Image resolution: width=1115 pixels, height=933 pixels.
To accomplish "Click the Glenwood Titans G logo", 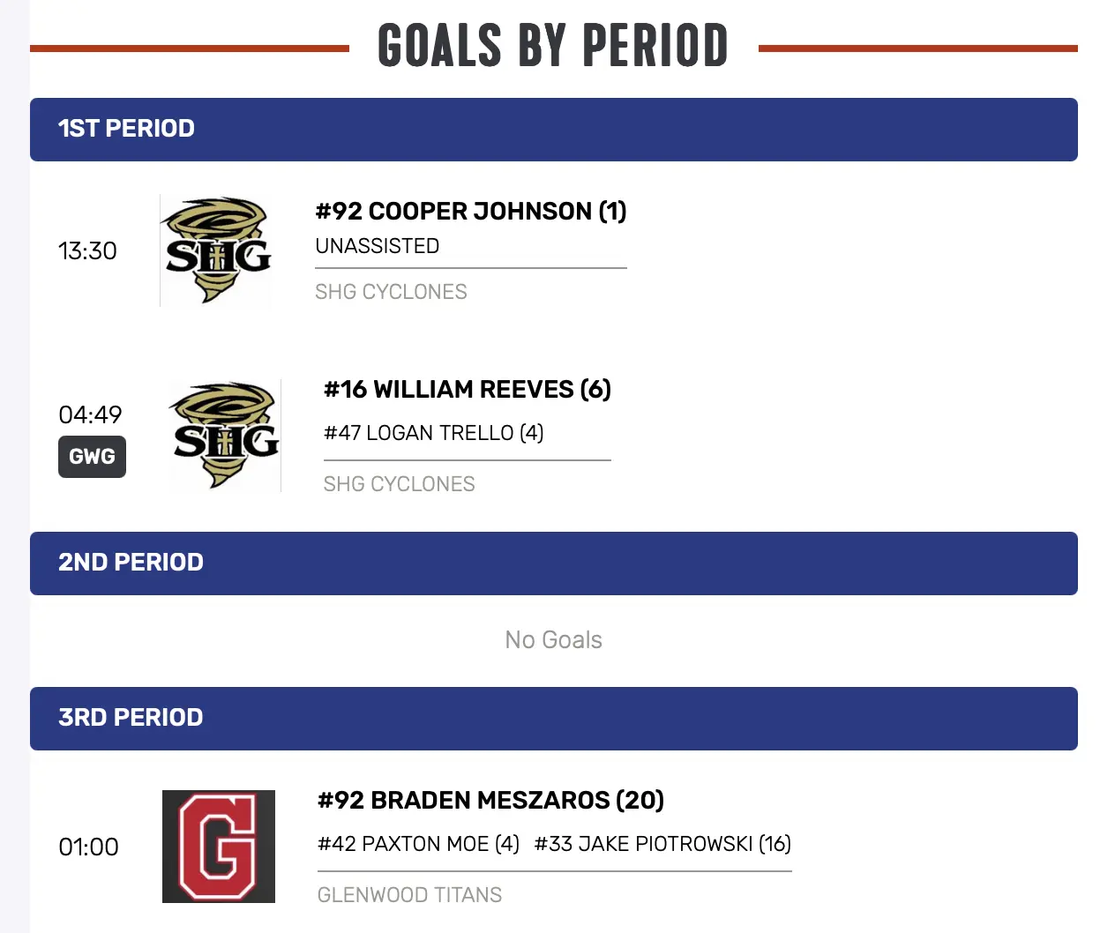I will 219,847.
